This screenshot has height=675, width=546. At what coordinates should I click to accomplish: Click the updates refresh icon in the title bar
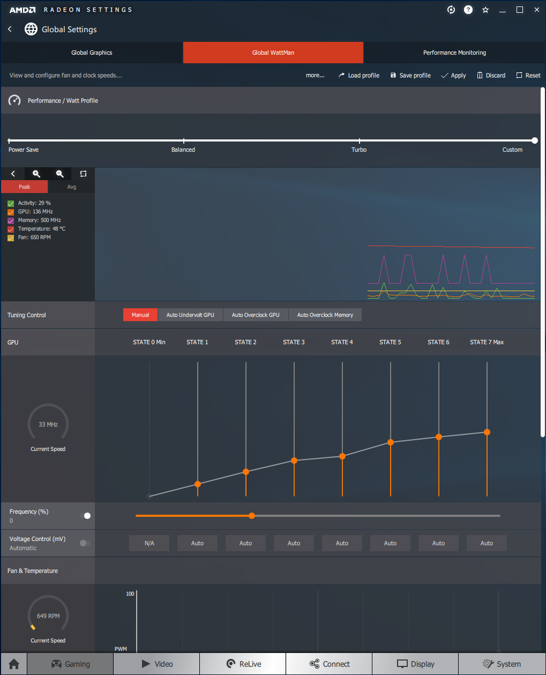point(451,10)
